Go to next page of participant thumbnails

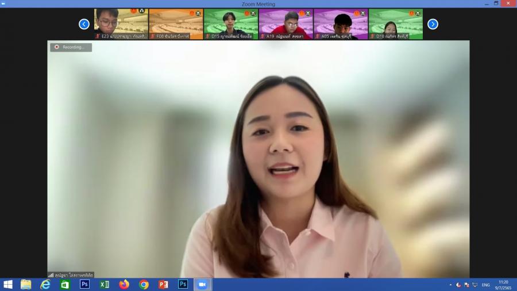[x=433, y=24]
